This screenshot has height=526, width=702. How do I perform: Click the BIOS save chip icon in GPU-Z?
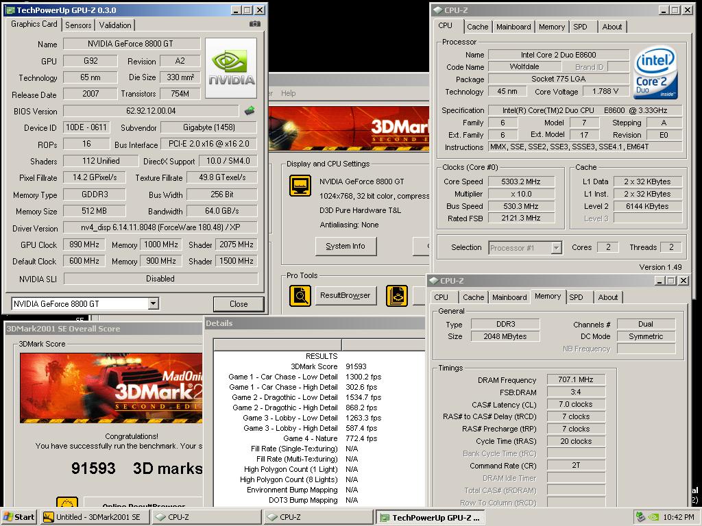click(250, 110)
